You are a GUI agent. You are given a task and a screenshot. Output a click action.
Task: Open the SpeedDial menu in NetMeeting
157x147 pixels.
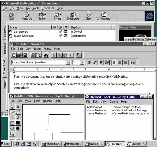[x=48, y=8]
